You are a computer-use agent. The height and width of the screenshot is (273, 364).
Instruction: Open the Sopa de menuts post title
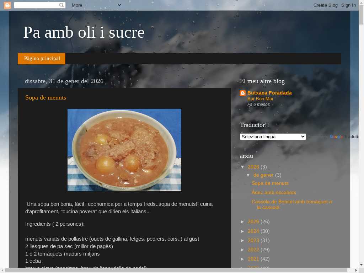(x=46, y=97)
